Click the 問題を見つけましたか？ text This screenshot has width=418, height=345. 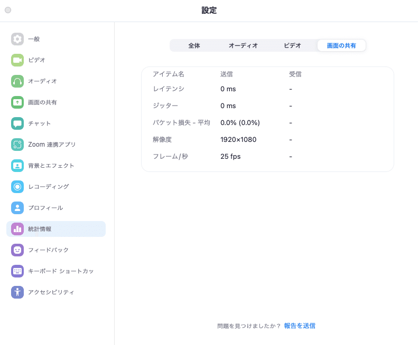tap(249, 326)
